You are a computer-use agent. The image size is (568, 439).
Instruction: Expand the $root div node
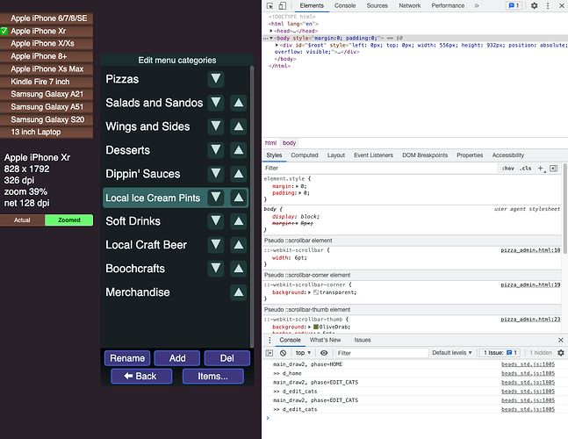(x=277, y=45)
